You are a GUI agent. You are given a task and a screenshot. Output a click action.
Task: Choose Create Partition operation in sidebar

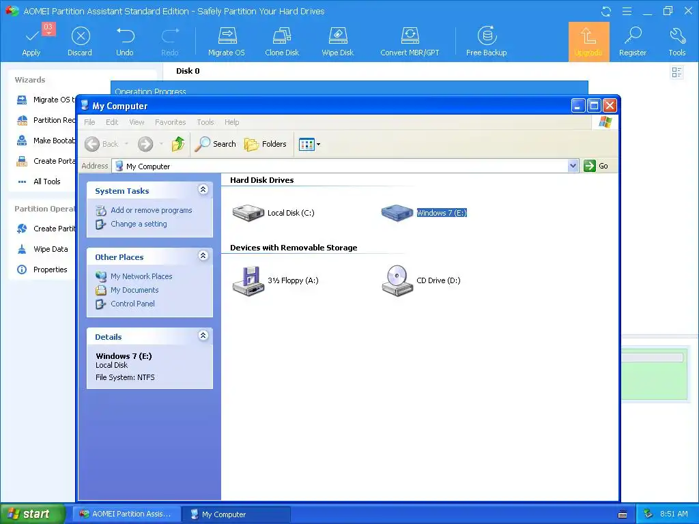(46, 229)
